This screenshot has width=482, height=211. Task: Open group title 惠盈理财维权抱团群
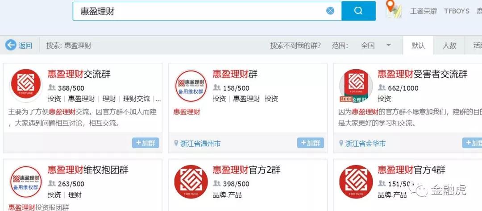pos(88,170)
